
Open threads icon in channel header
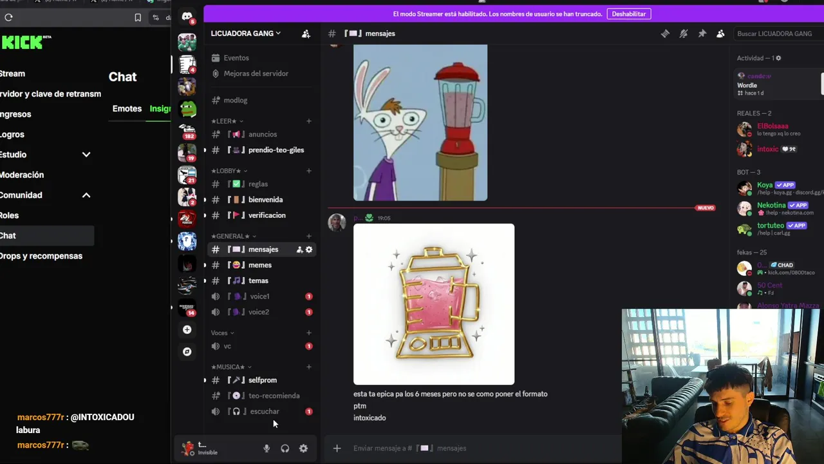click(665, 34)
